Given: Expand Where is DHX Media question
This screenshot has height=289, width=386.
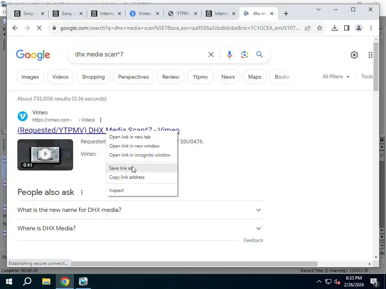Looking at the screenshot, I should tap(140, 228).
